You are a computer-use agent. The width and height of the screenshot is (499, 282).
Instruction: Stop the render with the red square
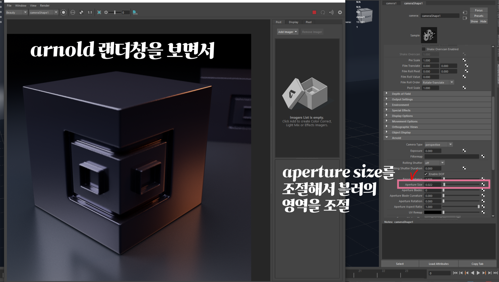(x=314, y=12)
